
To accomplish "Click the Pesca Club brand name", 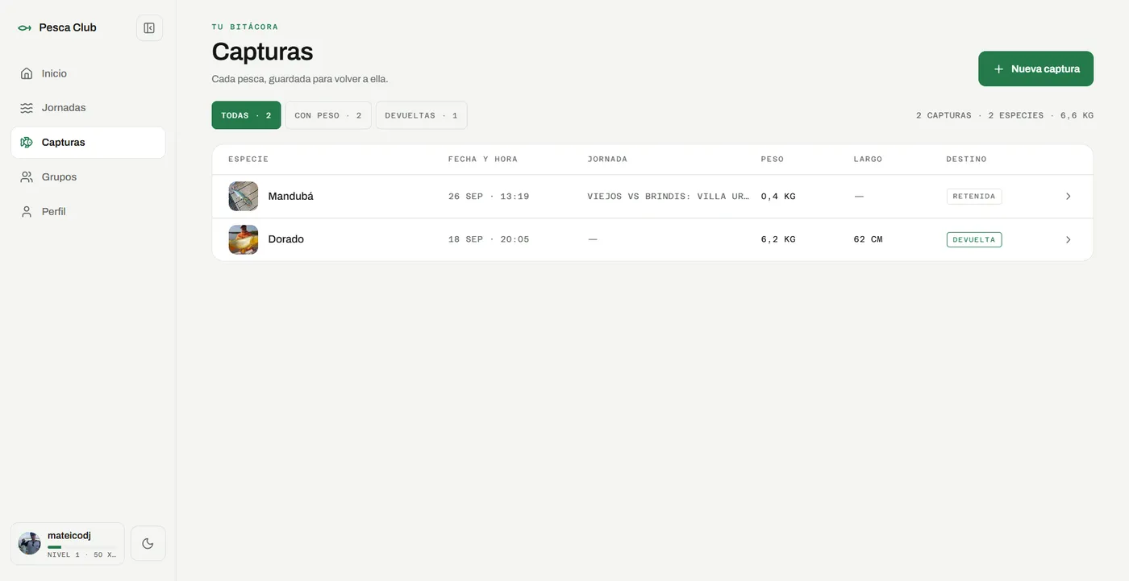I will click(x=68, y=27).
